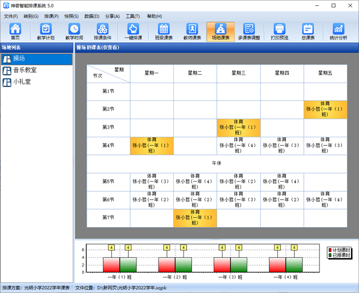
Task: Open the 转到(G) menu
Action: (x=31, y=16)
